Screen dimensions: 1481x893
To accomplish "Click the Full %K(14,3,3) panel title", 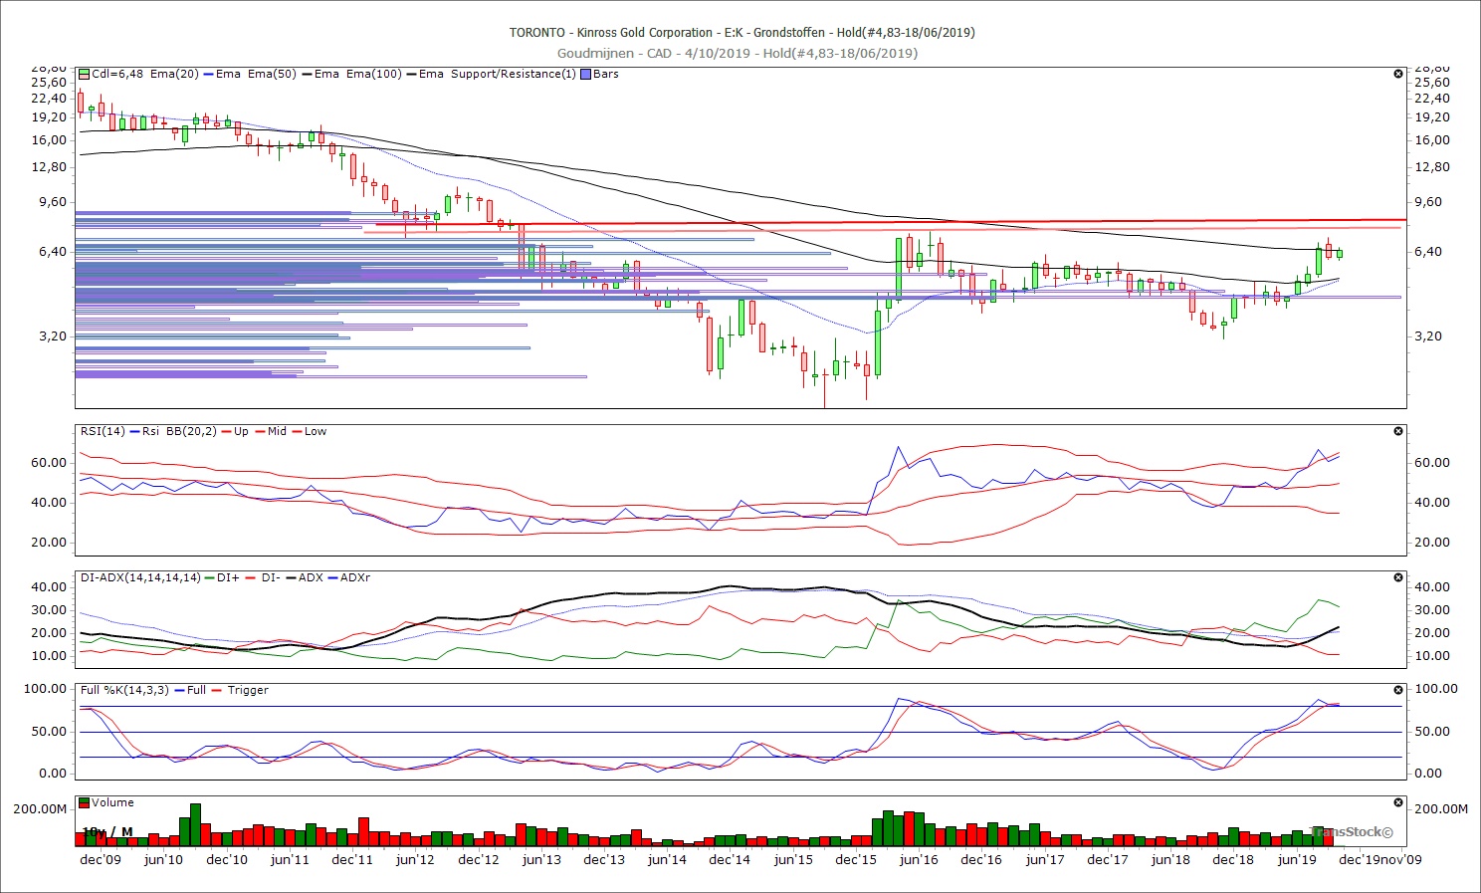I will 125,690.
